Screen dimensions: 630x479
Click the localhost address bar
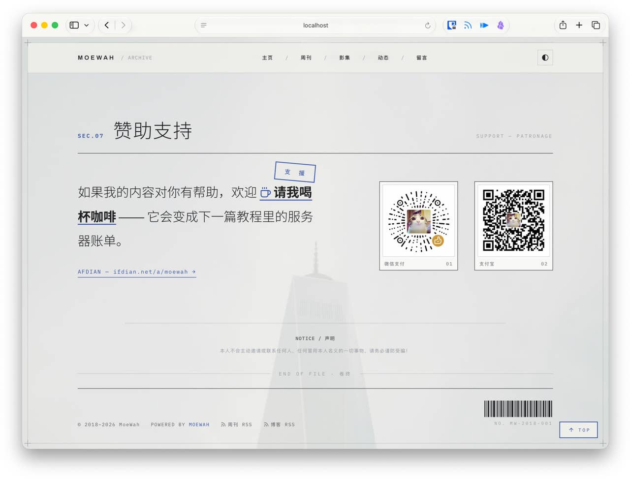[x=315, y=25]
